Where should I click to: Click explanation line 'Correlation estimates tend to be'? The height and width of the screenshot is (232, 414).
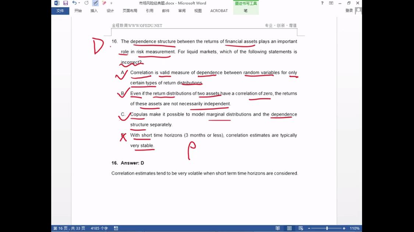point(144,173)
